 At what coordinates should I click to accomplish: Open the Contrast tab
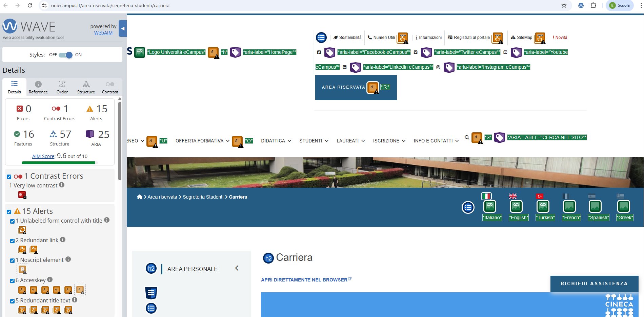tap(110, 87)
